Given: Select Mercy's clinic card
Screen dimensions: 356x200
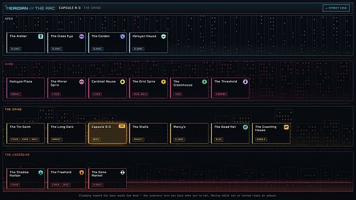Looking at the screenshot, I should click(x=189, y=133).
